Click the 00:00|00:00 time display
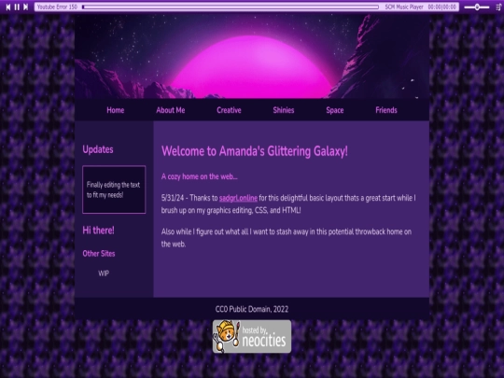This screenshot has width=504, height=378. [x=442, y=7]
